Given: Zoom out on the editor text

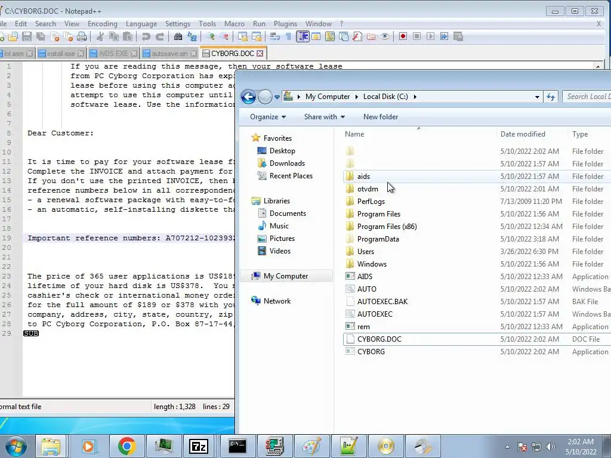Looking at the screenshot, I should tap(224, 36).
